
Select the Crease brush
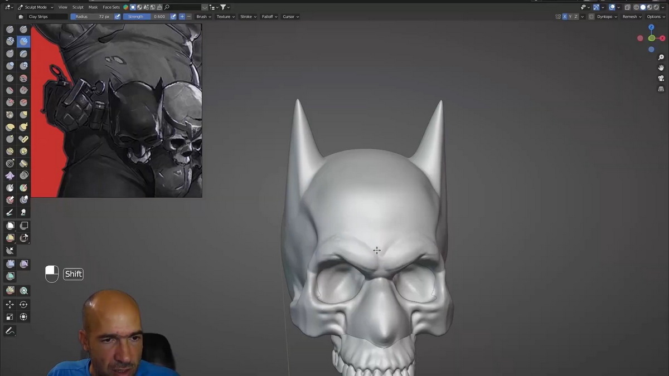pos(10,78)
